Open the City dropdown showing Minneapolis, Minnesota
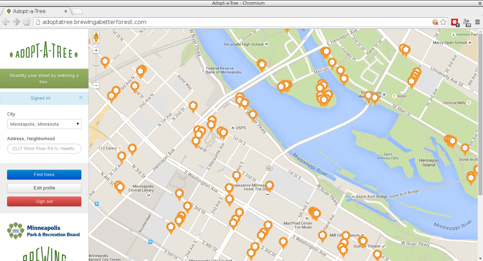483x261 pixels. [44, 124]
